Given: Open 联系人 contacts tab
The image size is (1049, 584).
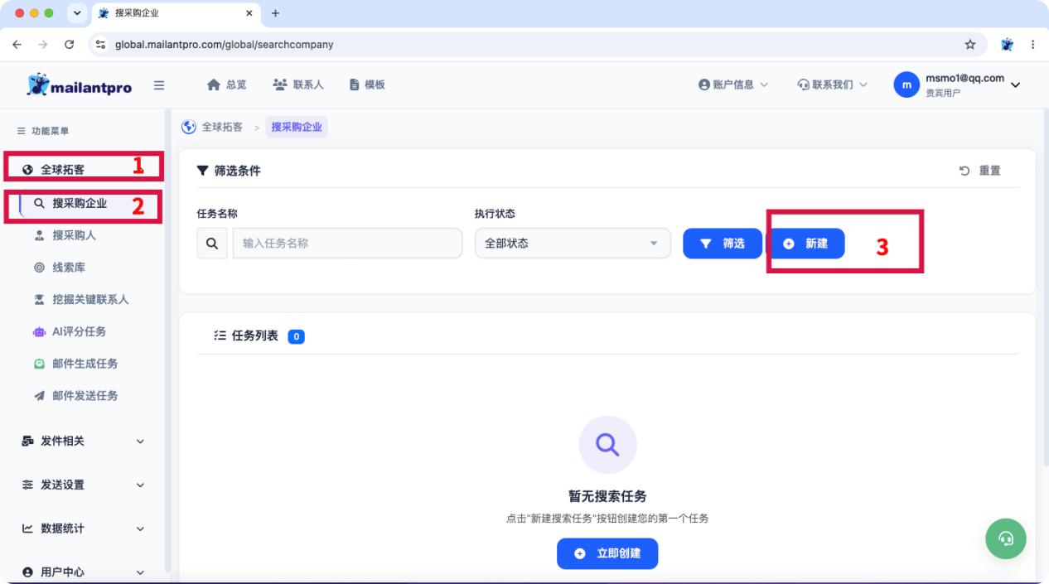Looking at the screenshot, I should pos(297,84).
